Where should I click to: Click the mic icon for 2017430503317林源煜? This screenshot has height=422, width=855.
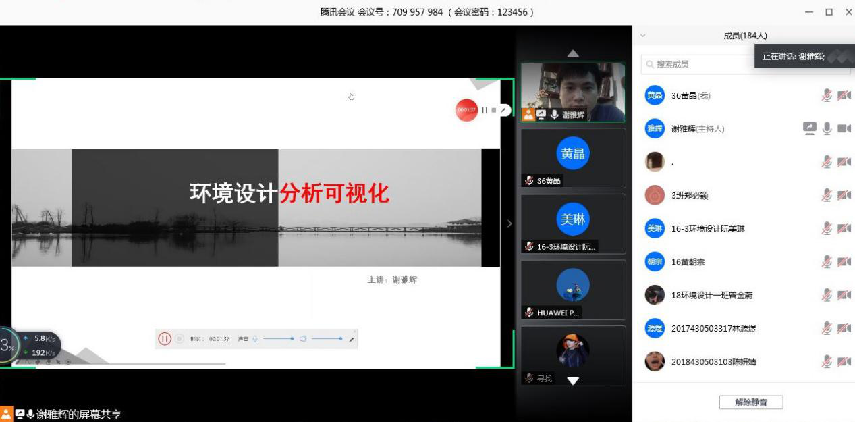tap(827, 328)
